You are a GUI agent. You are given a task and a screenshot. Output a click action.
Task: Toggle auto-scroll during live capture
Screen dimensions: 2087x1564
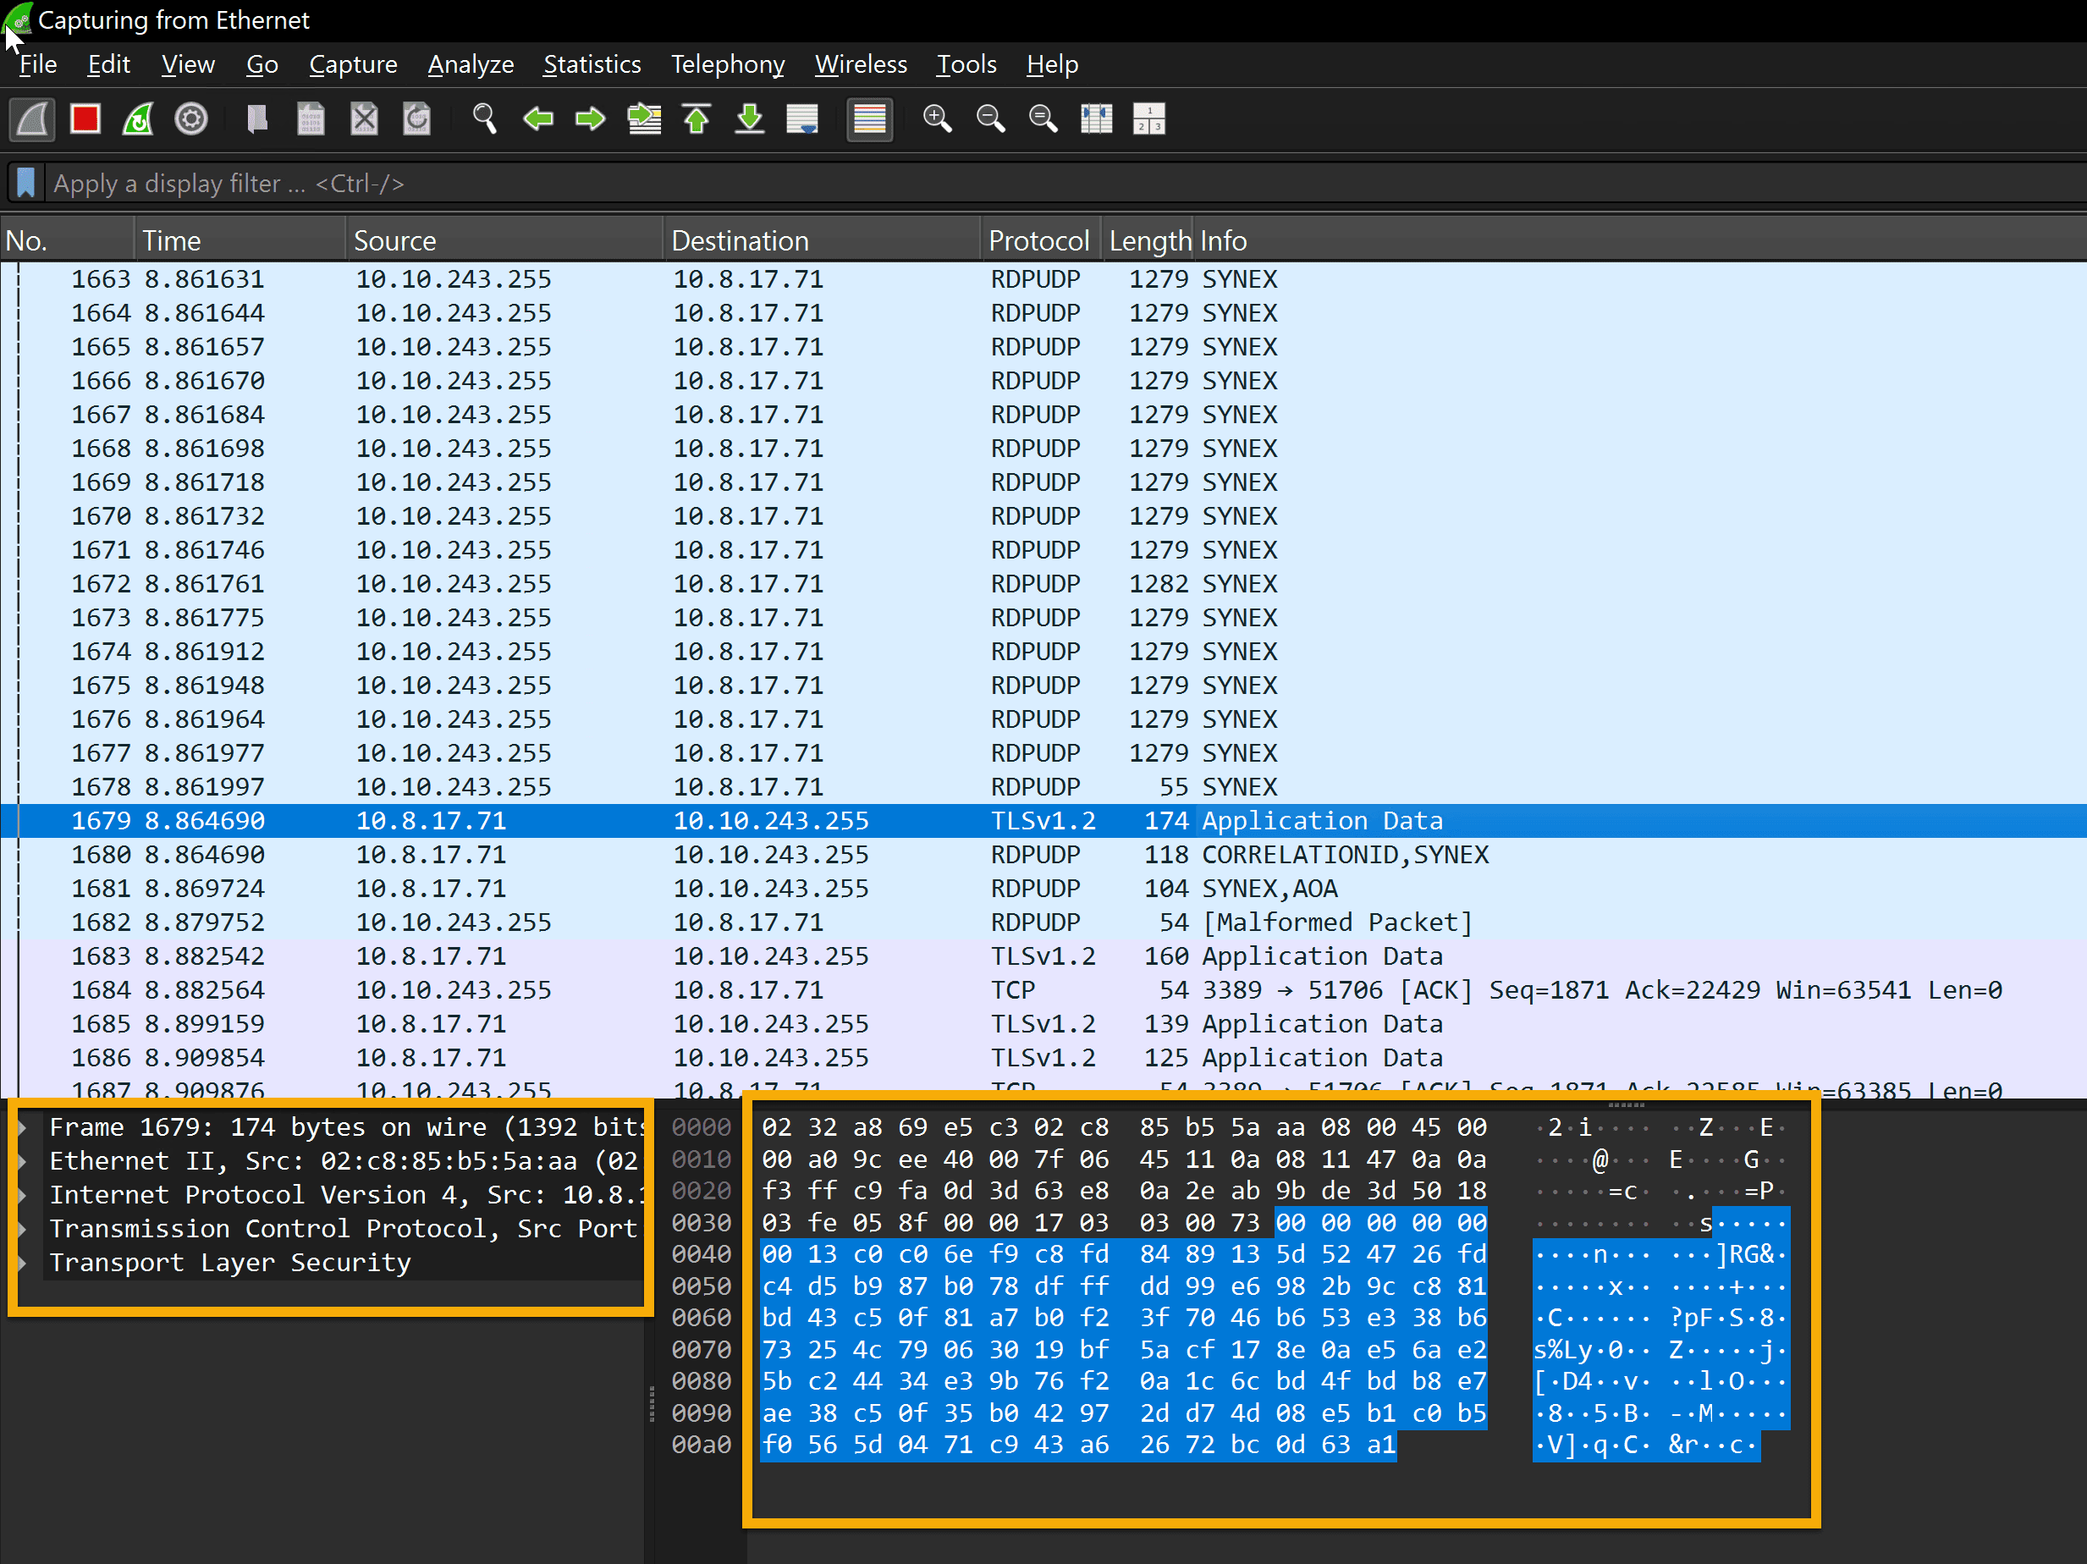pyautogui.click(x=802, y=120)
